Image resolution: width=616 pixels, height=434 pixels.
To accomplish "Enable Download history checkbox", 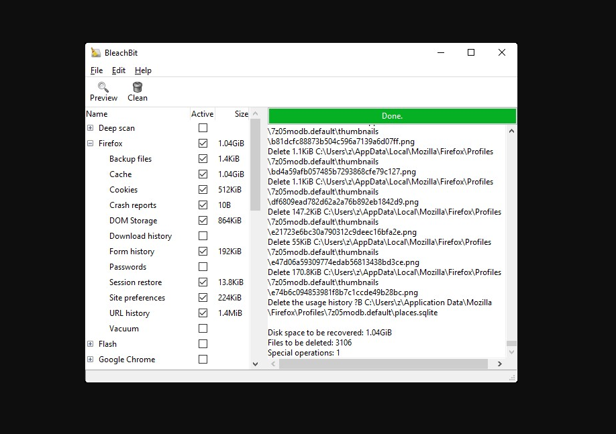I will [203, 235].
